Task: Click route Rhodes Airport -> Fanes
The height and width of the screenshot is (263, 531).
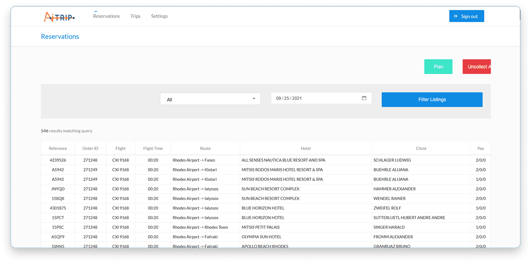Action: [194, 160]
